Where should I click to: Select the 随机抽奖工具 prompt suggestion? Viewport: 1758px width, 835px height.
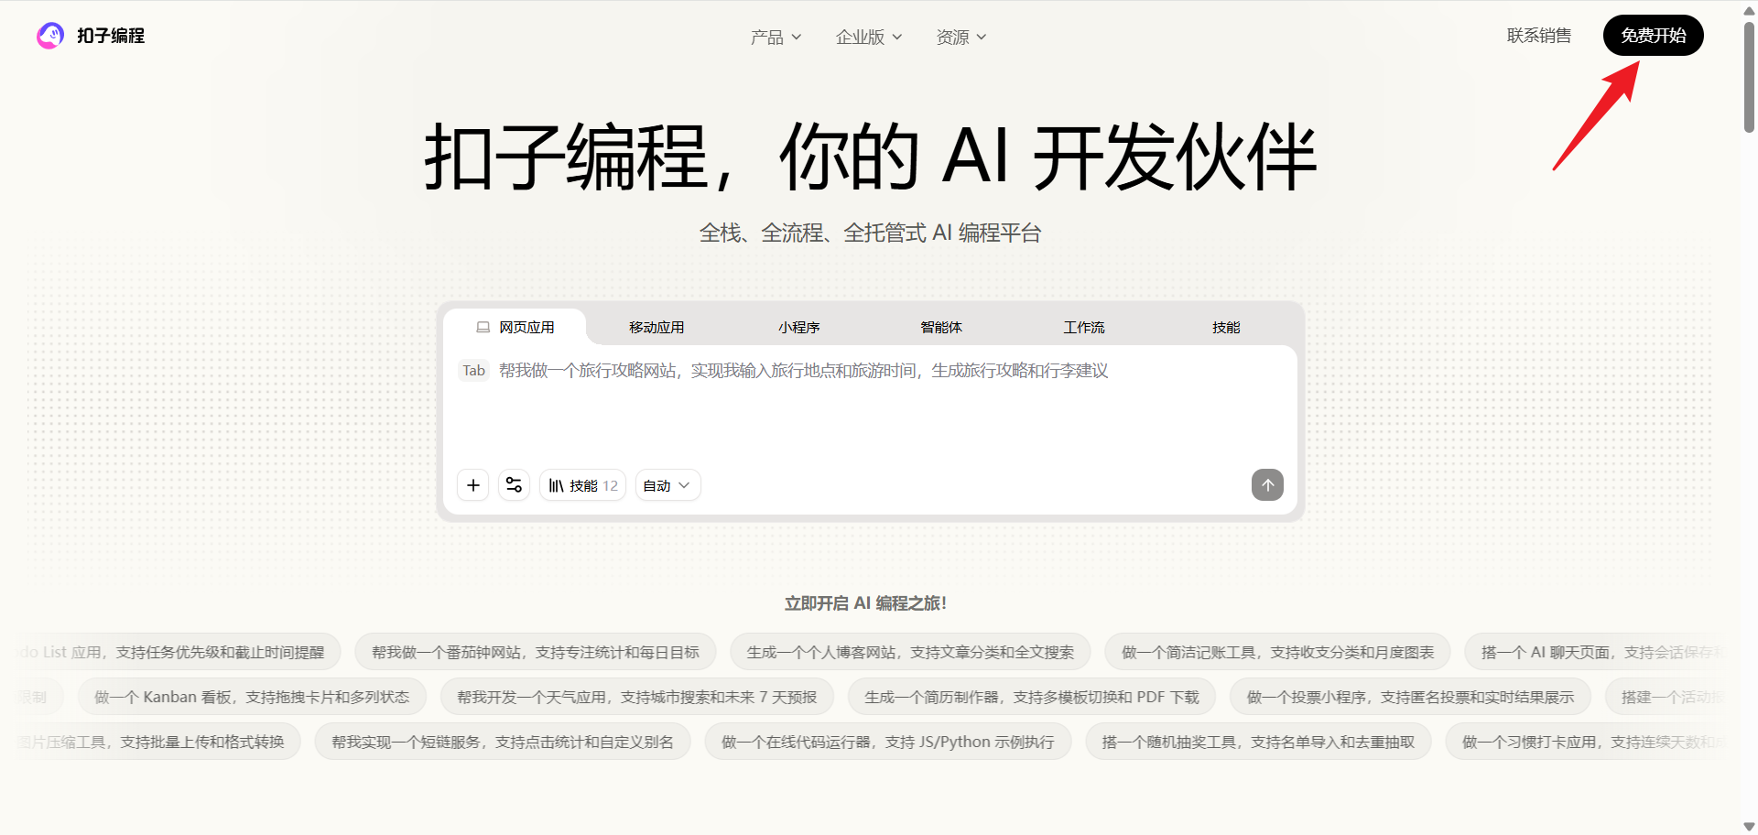pos(1258,742)
